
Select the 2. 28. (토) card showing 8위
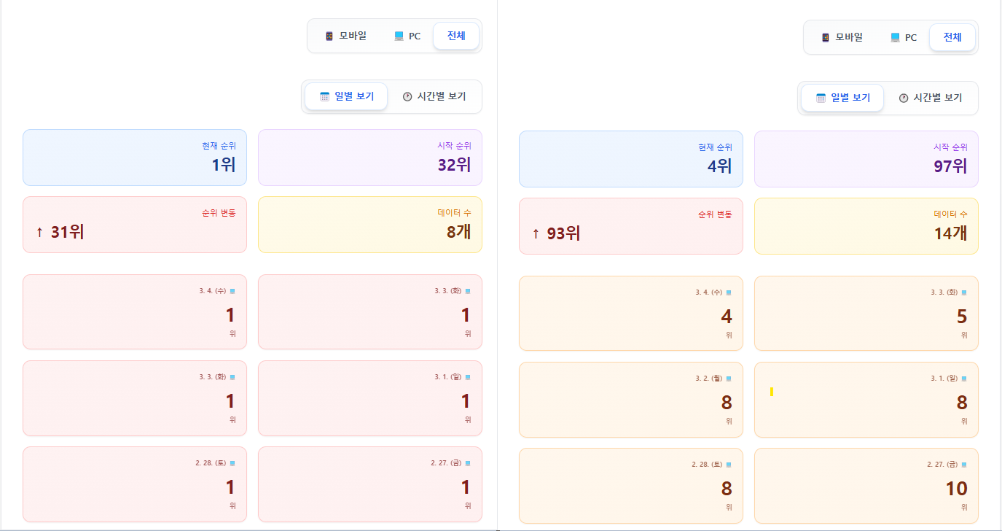[630, 485]
